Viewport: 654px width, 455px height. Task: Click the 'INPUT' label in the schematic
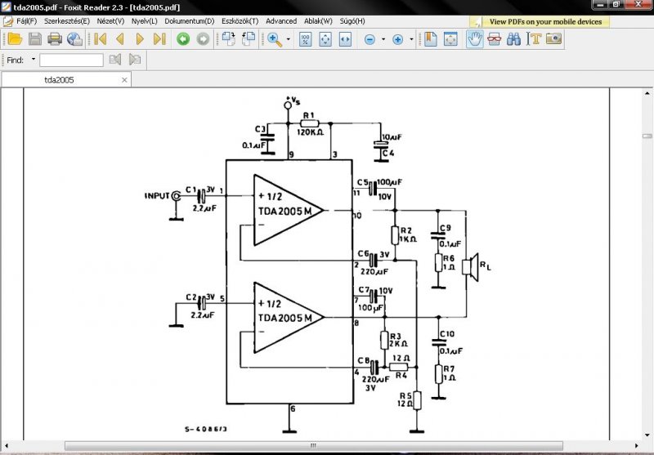pyautogui.click(x=157, y=195)
